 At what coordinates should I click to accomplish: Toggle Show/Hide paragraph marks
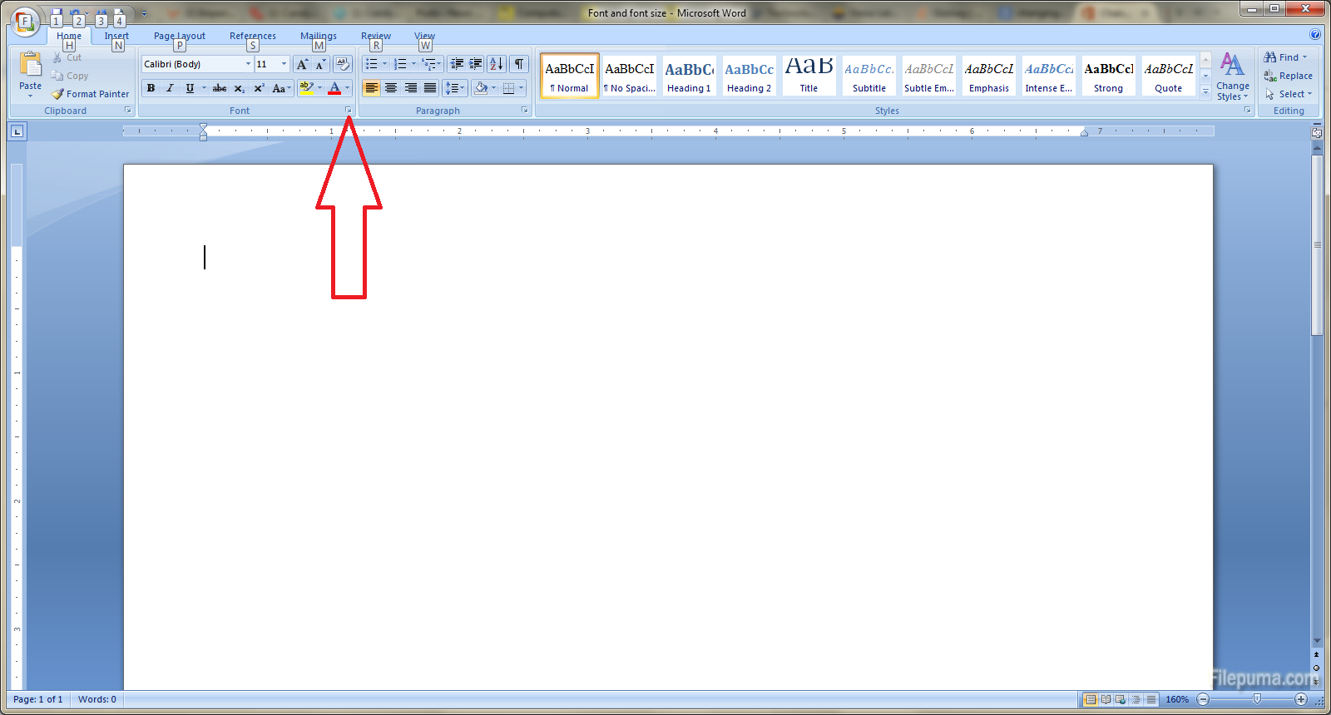(x=519, y=64)
